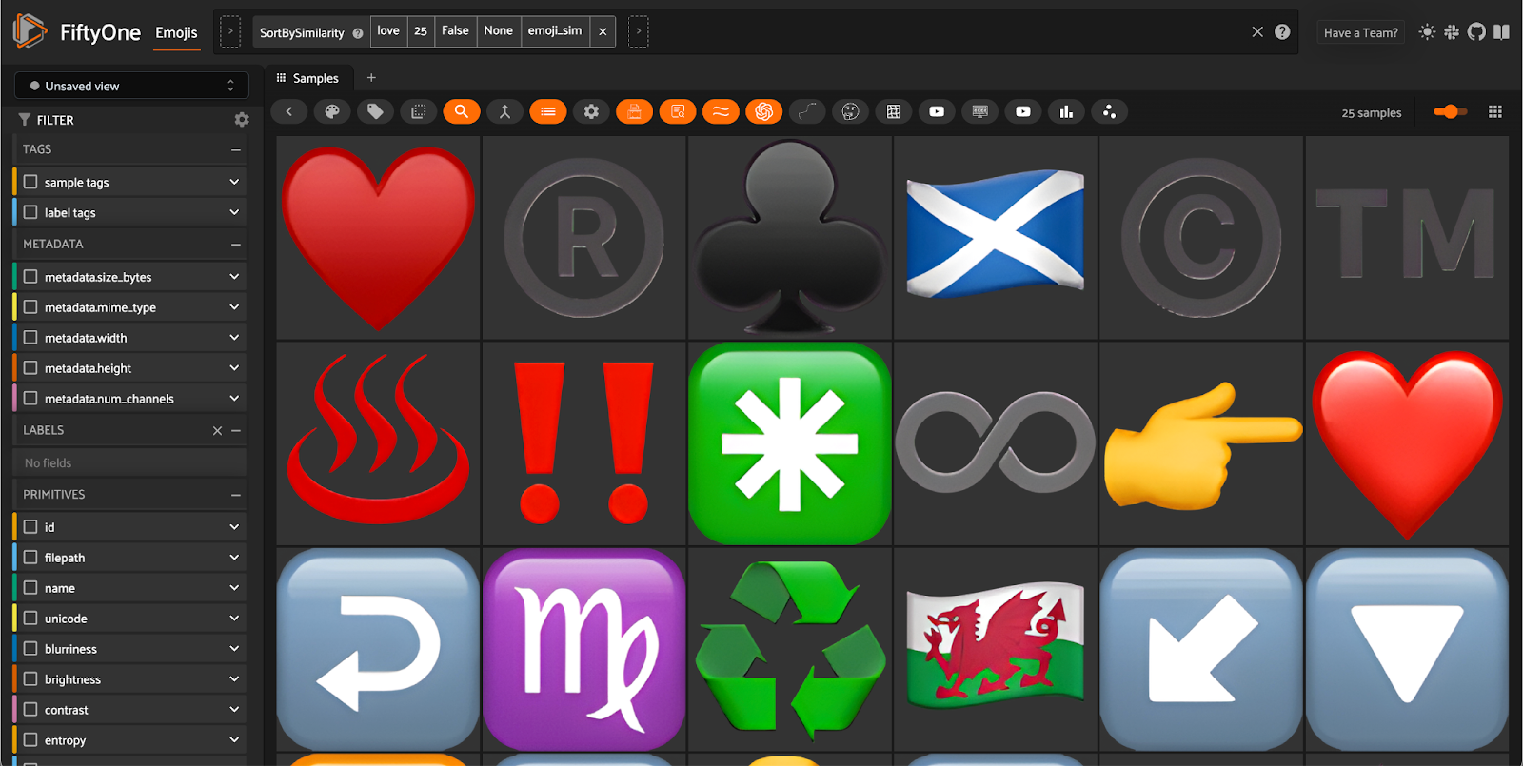This screenshot has width=1523, height=766.
Task: Expand the metadata.height filter chevron
Action: pos(234,368)
